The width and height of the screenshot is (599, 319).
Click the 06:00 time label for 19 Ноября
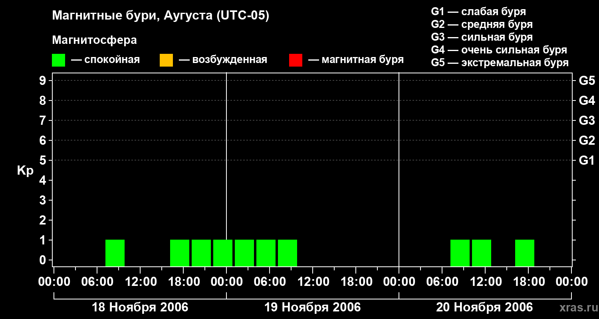point(270,282)
